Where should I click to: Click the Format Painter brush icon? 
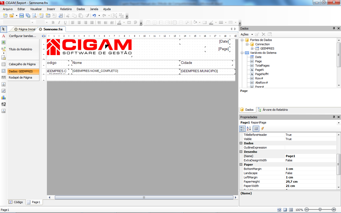tap(87, 15)
